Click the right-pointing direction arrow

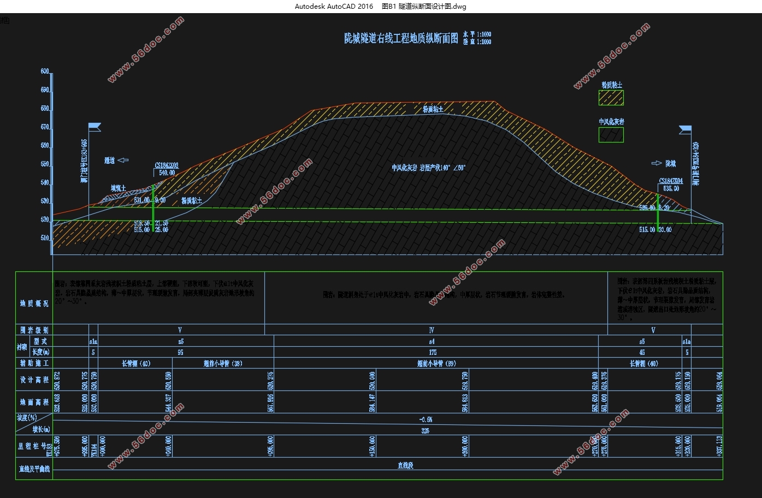656,163
